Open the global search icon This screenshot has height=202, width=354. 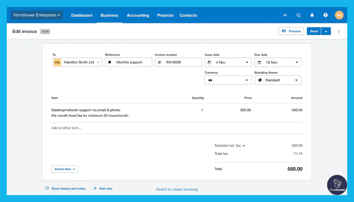coord(298,15)
